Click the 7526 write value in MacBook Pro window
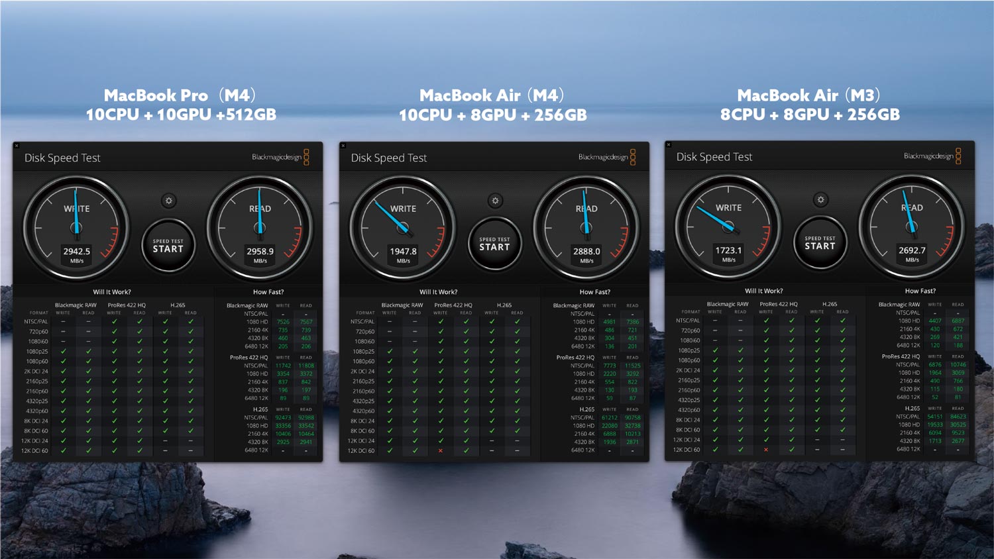 coord(283,322)
